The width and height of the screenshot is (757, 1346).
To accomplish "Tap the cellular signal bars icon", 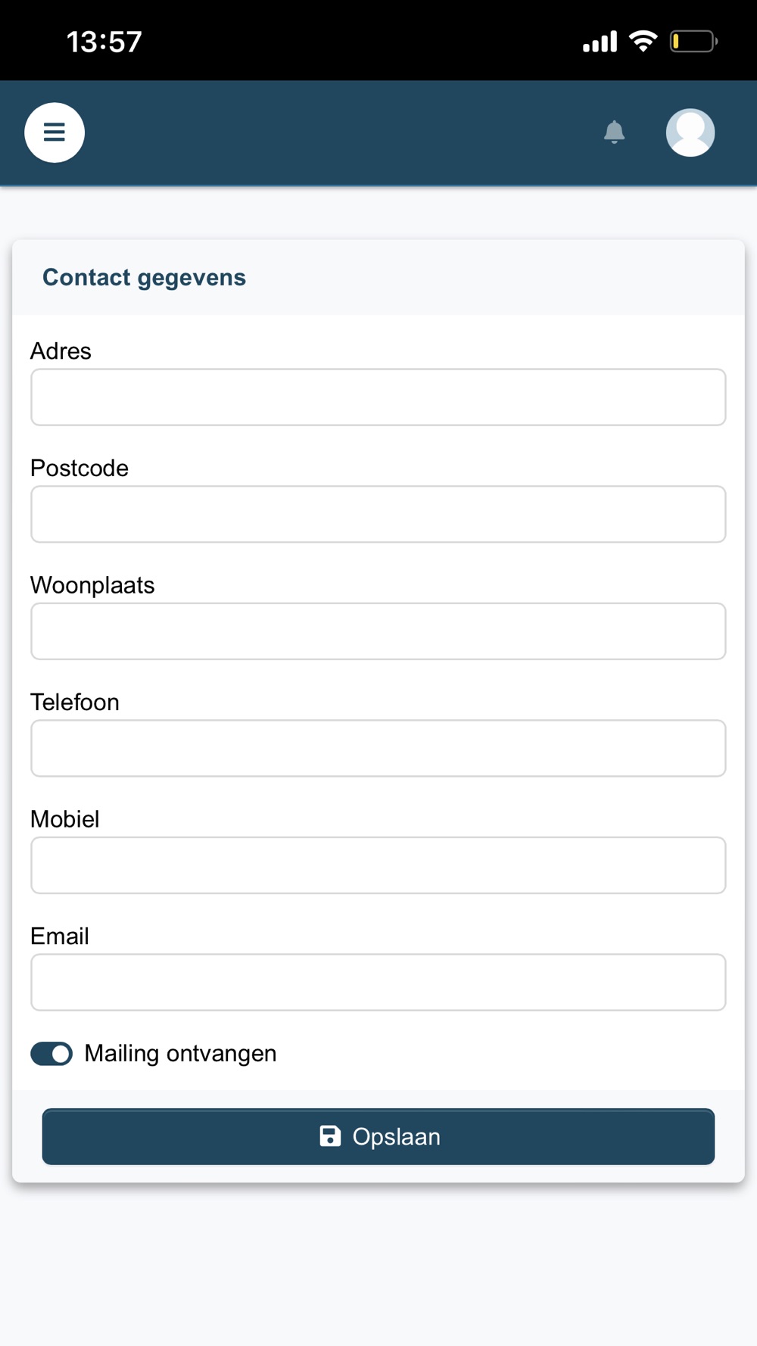I will pyautogui.click(x=600, y=42).
